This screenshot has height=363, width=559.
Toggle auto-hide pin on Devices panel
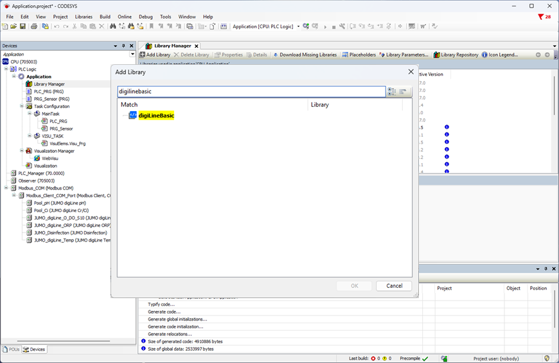coord(123,46)
